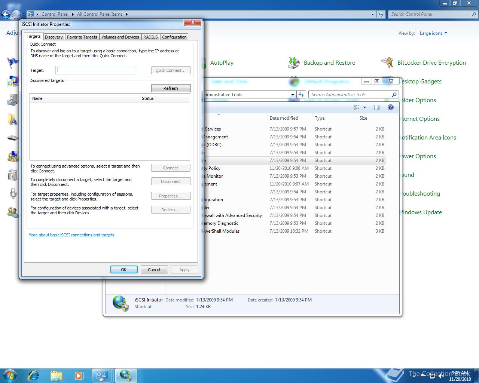Switch to the Discovery tab
Viewport: 479px width, 383px height.
[54, 37]
